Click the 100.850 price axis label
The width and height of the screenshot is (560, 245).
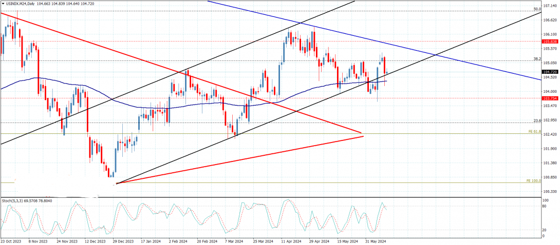tap(550, 177)
